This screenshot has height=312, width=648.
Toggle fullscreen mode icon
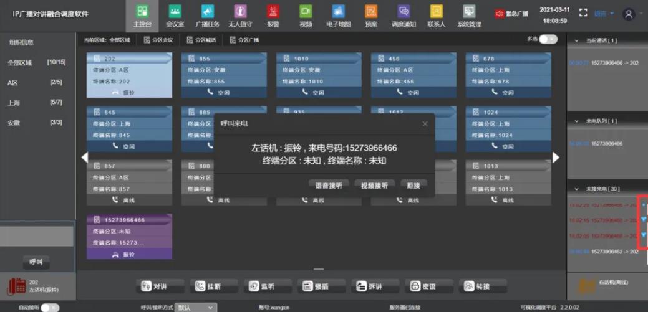click(583, 13)
